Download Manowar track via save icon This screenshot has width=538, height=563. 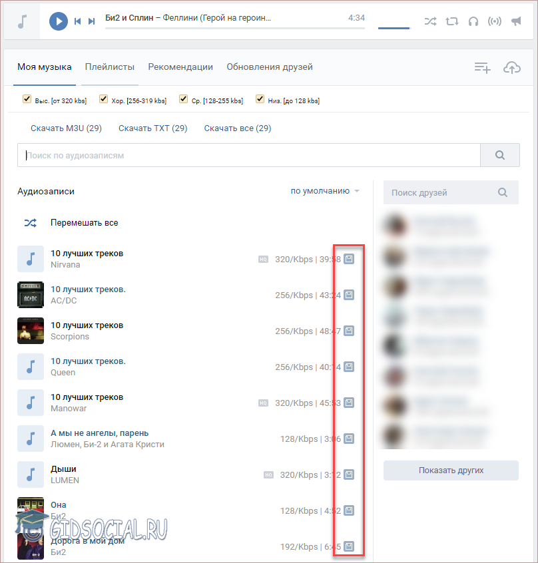click(349, 403)
